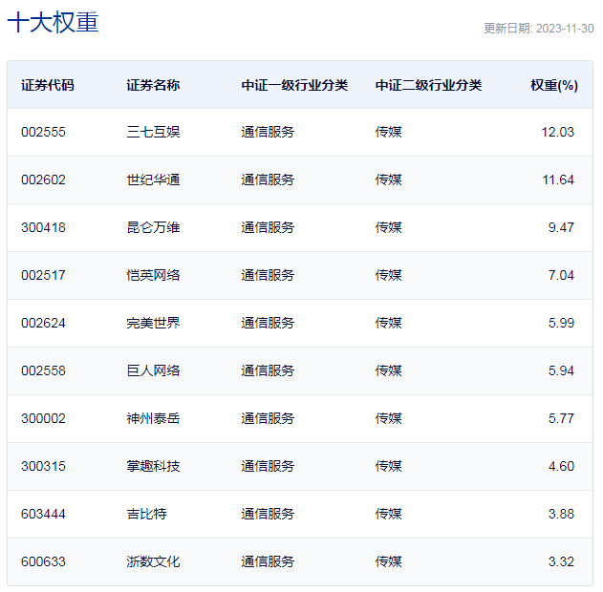603x592 pixels.
Task: Select the name 神州泰岳
Action: tap(153, 418)
